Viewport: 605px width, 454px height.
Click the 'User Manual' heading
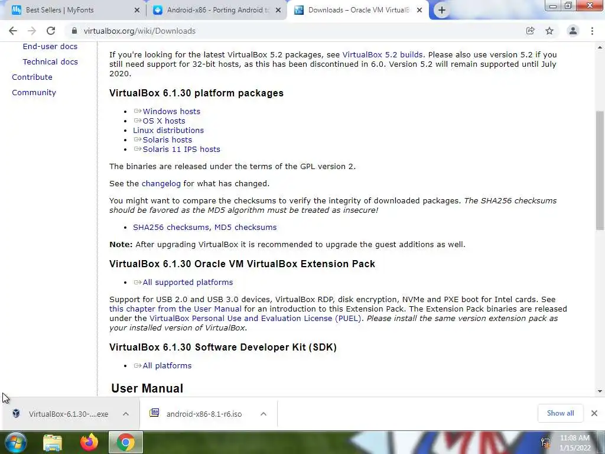coord(147,388)
